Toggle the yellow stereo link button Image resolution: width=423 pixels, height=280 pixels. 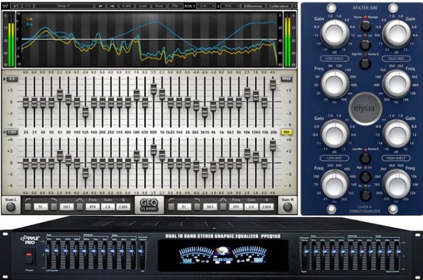(x=287, y=132)
